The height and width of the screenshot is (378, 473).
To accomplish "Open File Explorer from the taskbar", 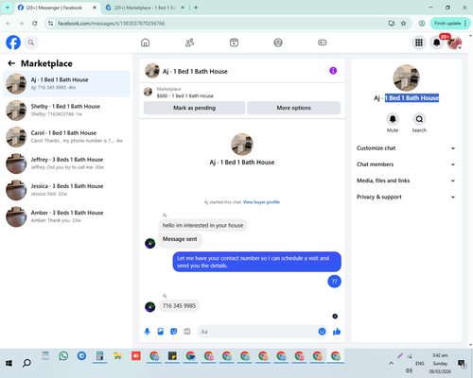I will pos(118,356).
